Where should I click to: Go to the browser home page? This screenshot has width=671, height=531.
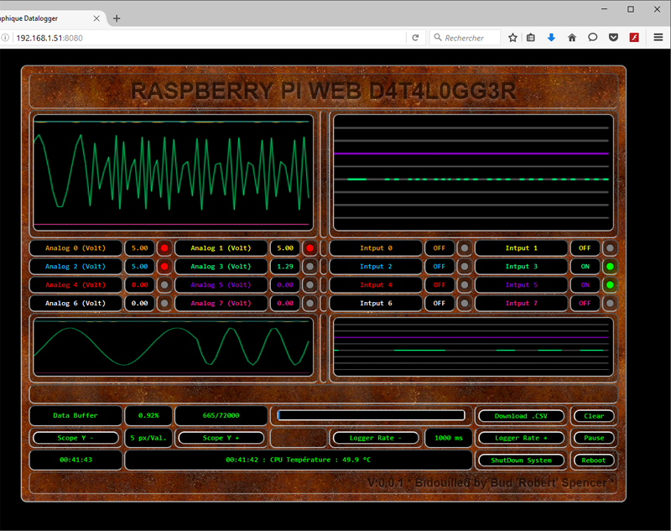[572, 38]
